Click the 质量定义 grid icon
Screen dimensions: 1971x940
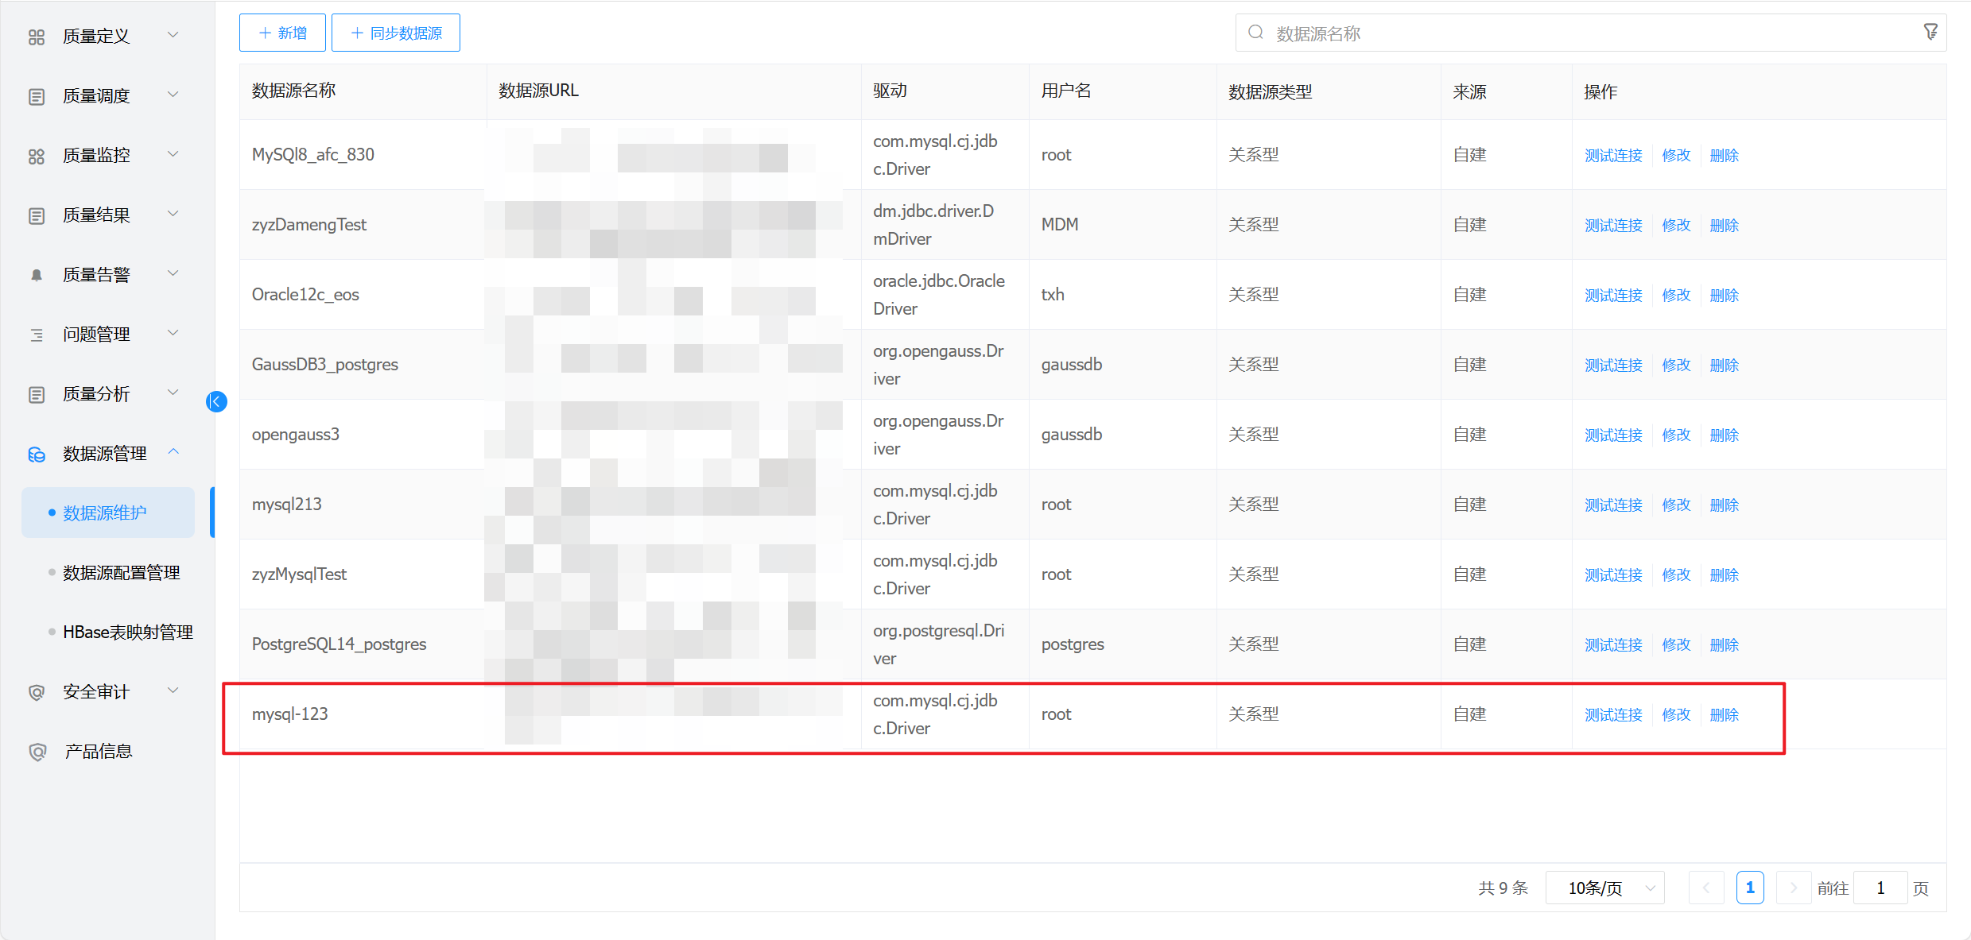[x=37, y=37]
